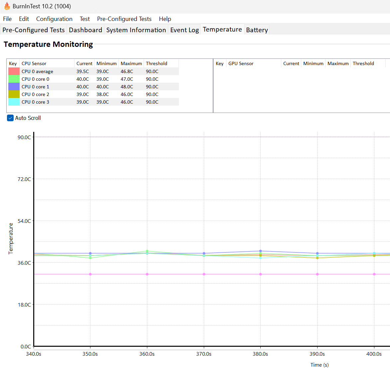
Task: Select the red CPU 0 average color key
Action: tap(14, 71)
